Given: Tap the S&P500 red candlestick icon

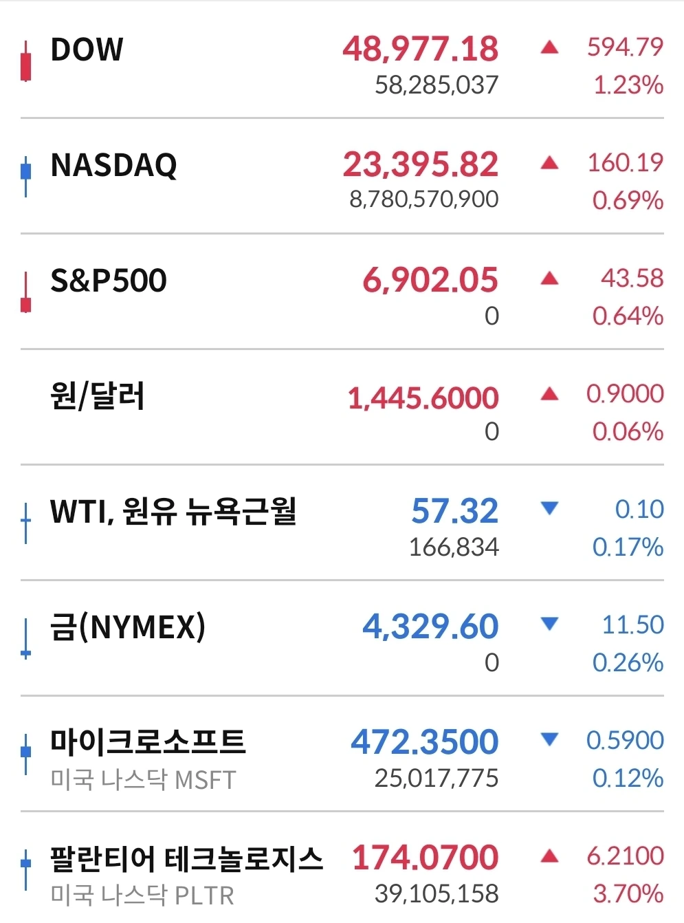Looking at the screenshot, I should click(26, 292).
